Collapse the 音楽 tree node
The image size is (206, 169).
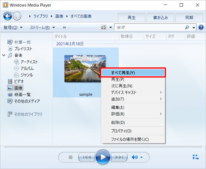(4, 55)
